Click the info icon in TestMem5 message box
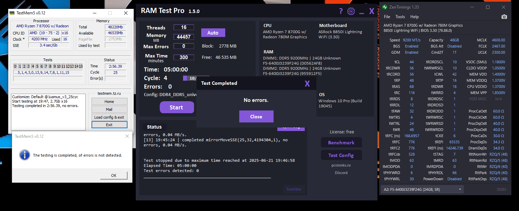The height and width of the screenshot is (211, 519). coord(24,155)
